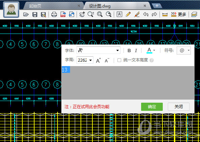The width and height of the screenshot is (200, 142).
Task: Click the Save floppy disk icon
Action: coord(35,15)
